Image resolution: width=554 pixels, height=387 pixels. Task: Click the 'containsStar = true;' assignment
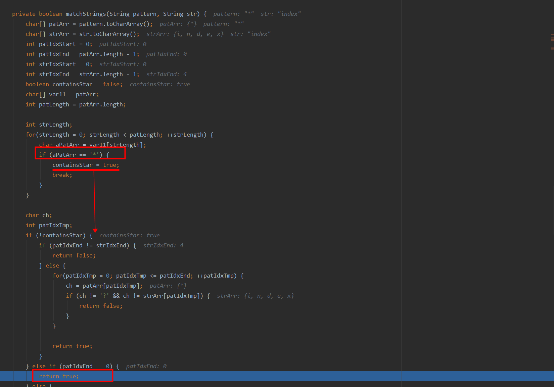coord(86,165)
